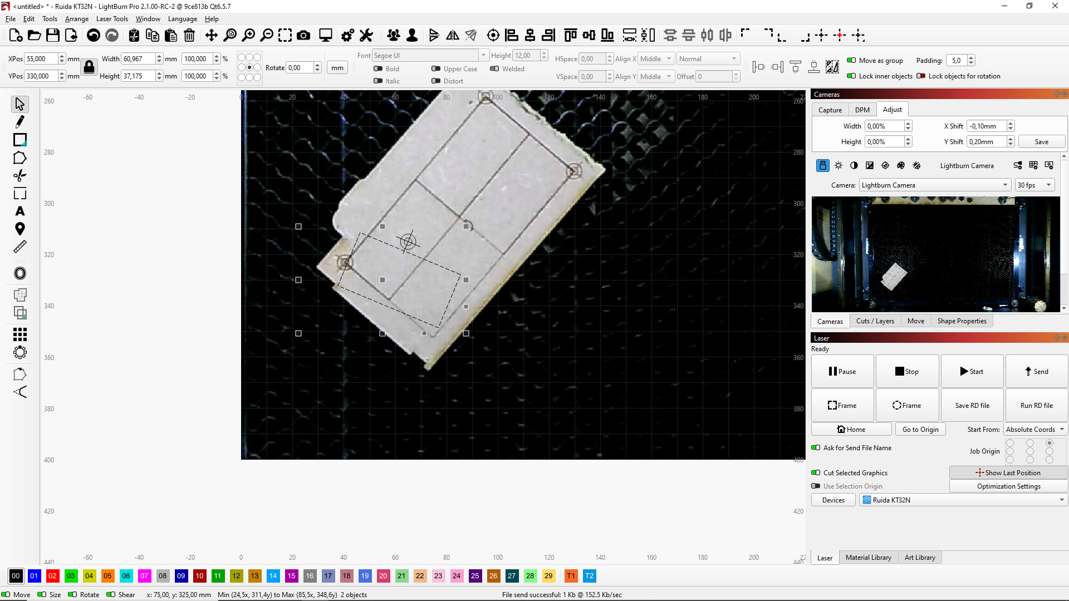Select the Draw Lines pencil tool
The width and height of the screenshot is (1069, 601).
click(x=20, y=121)
